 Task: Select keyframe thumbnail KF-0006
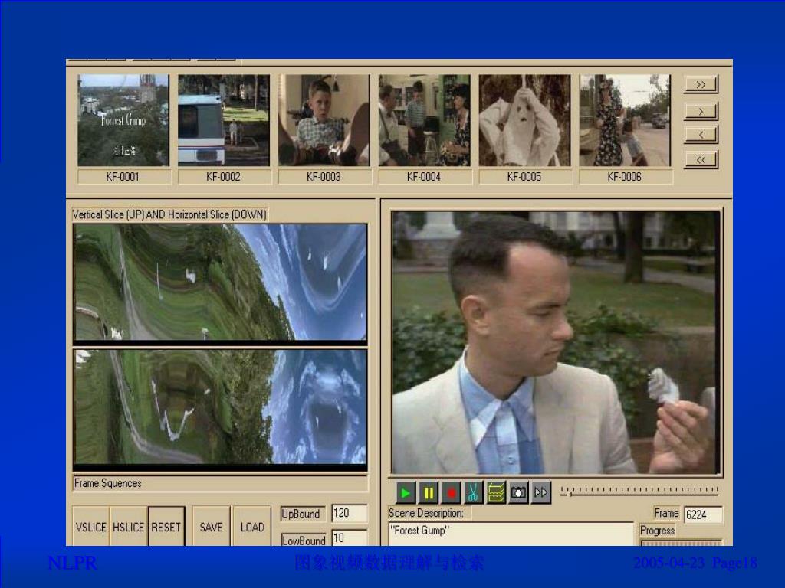coord(625,120)
